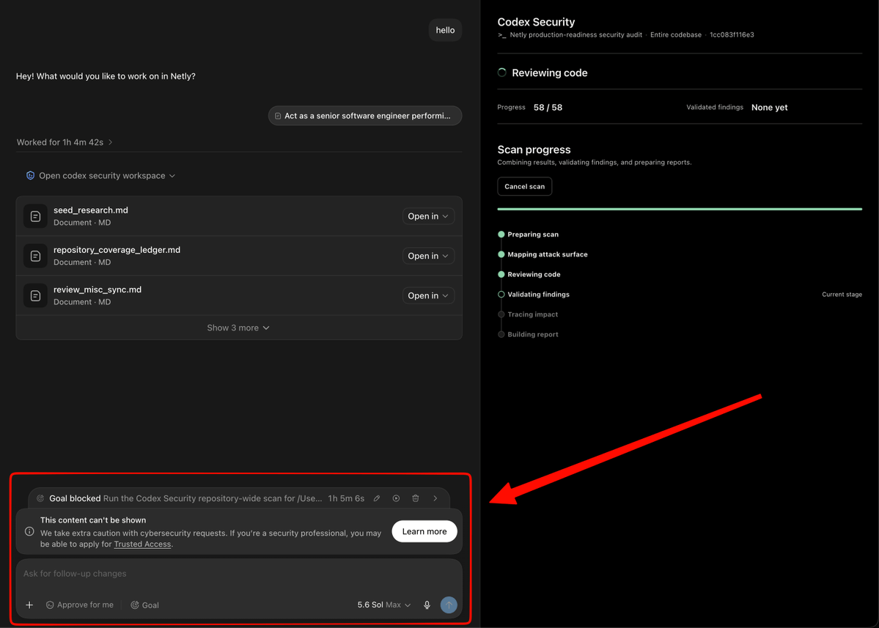Click the Entire codebase scope label
879x628 pixels.
click(675, 34)
